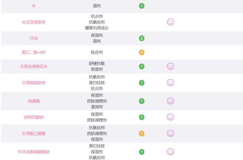
Task: Click the green safety badge for 水
Action: (142, 5)
